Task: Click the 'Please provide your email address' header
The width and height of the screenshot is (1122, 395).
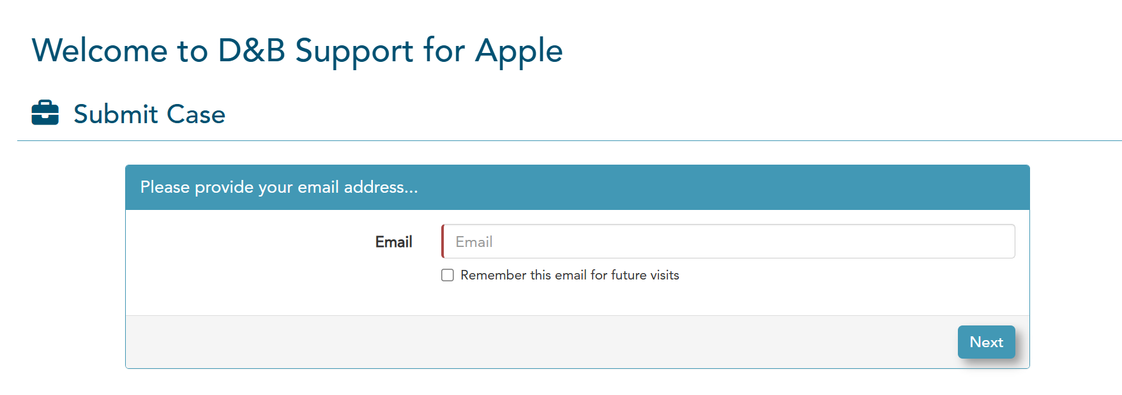Action: (x=278, y=187)
